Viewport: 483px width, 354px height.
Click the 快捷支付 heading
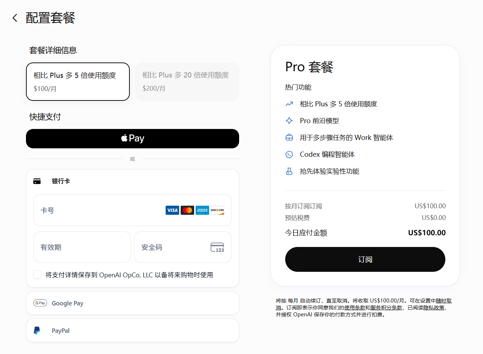(45, 117)
